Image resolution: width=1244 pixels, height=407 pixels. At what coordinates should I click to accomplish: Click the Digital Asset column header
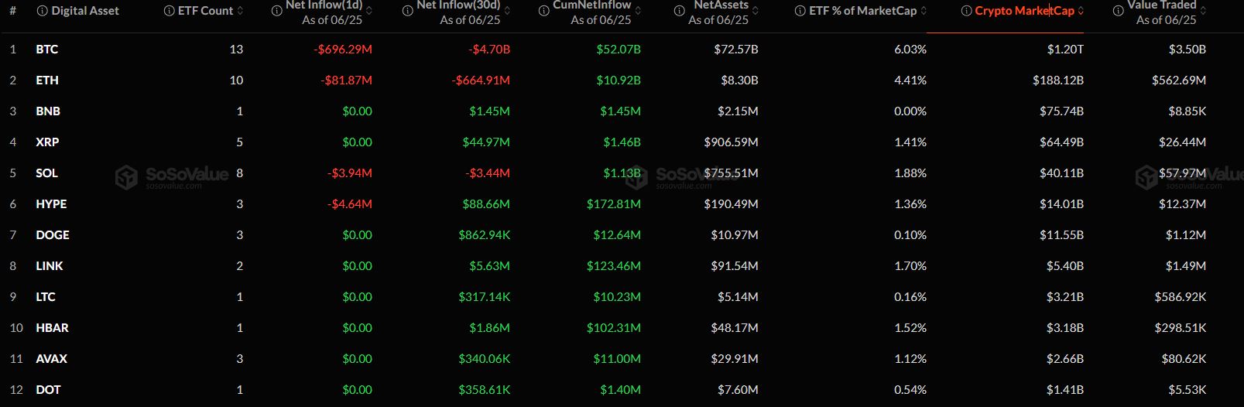tap(85, 11)
